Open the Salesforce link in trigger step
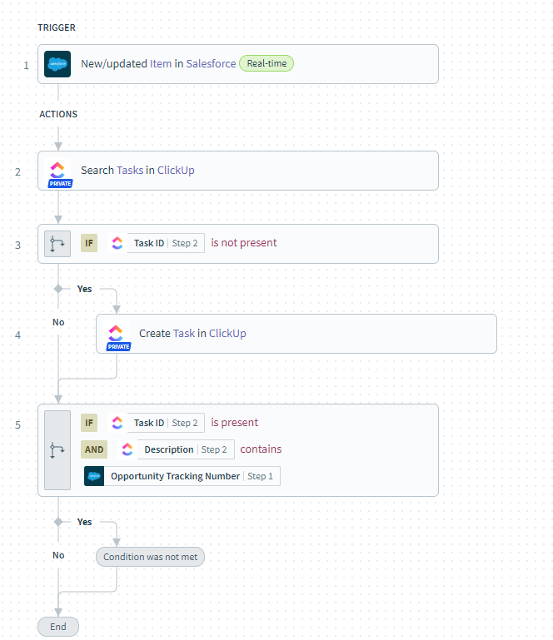The height and width of the screenshot is (640, 553). pos(211,64)
